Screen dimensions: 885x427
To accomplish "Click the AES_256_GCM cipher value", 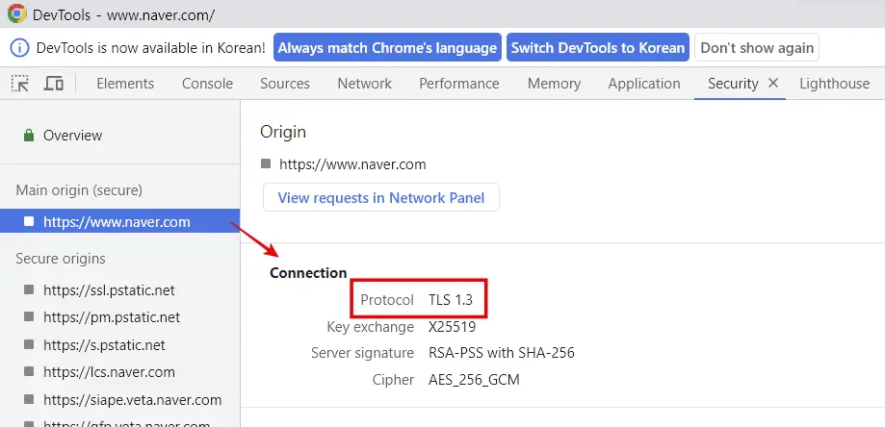I will tap(474, 380).
